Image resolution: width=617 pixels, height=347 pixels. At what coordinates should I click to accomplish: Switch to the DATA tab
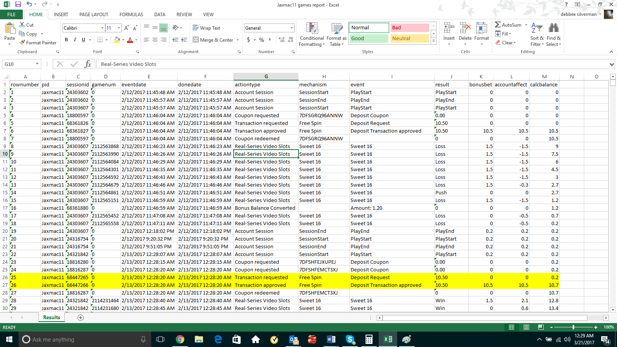[x=160, y=15]
